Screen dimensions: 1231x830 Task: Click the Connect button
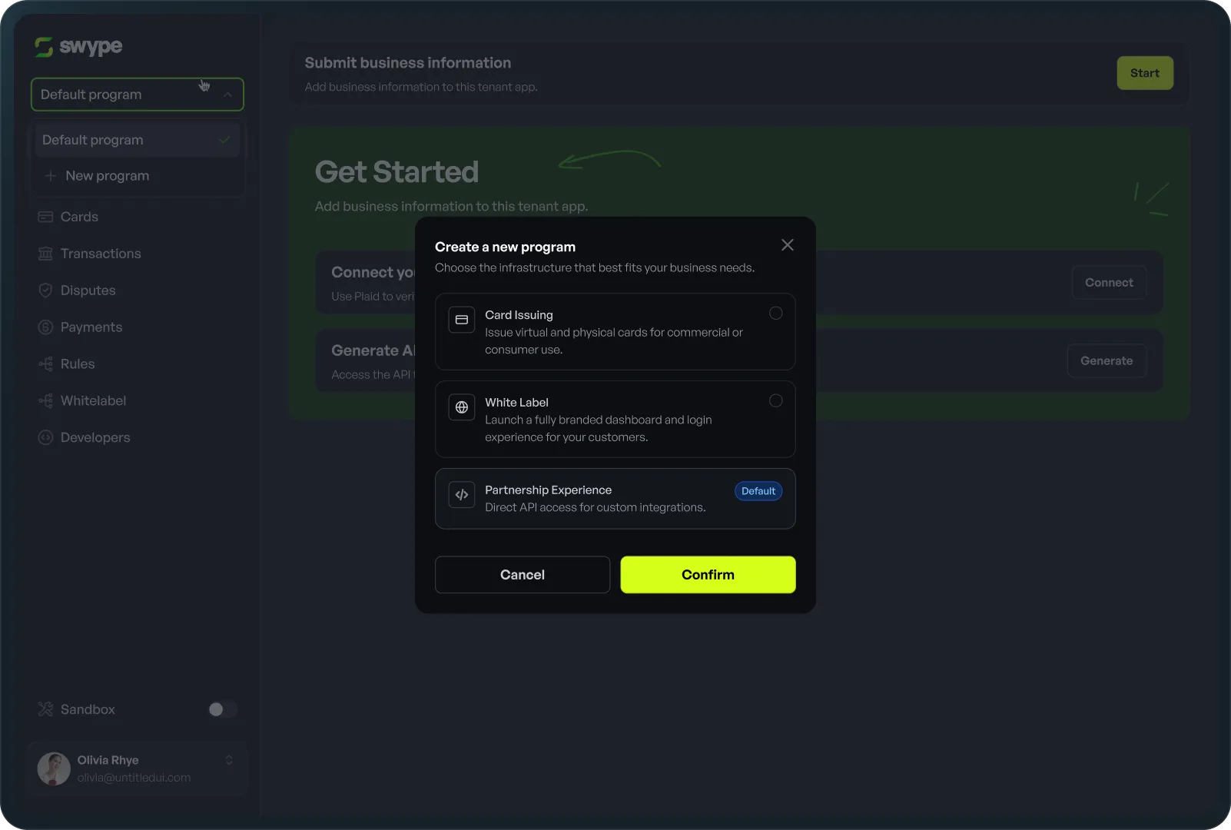tap(1109, 283)
